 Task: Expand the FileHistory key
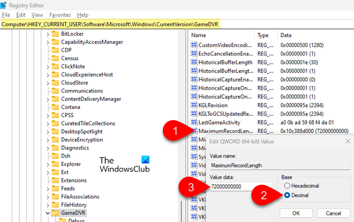click(48, 205)
